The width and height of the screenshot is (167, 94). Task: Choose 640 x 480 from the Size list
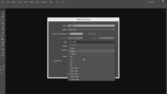[91, 68]
